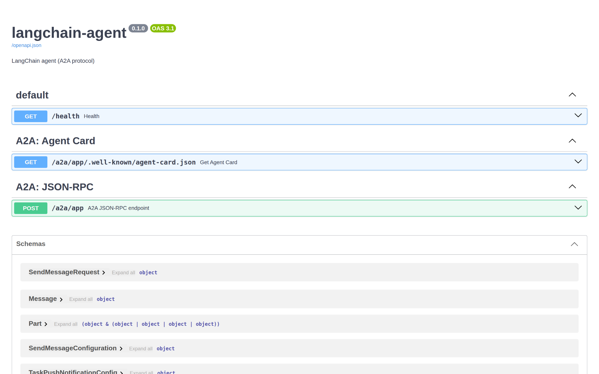Click the OAS 3.1 version badge
The width and height of the screenshot is (599, 374).
pyautogui.click(x=163, y=28)
